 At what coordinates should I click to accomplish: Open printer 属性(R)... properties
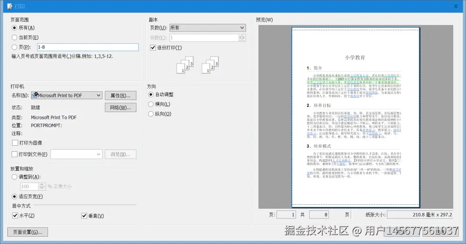120,95
